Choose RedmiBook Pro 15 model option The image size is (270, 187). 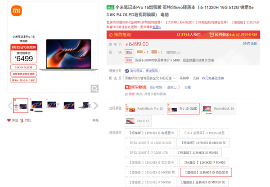tap(145, 108)
